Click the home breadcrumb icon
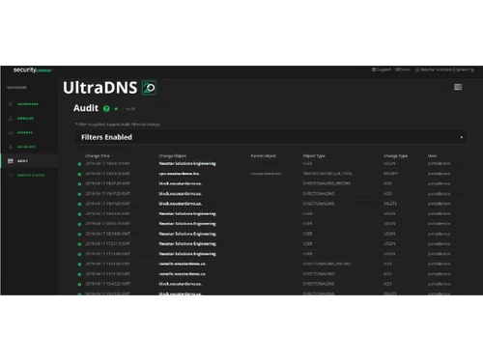Screen dimensions: 483x362 pos(116,109)
